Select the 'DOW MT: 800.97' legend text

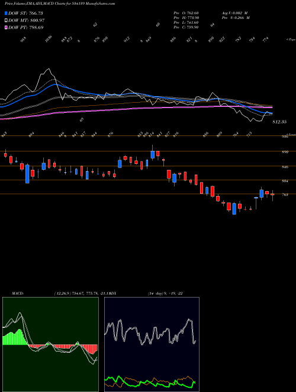(27, 20)
